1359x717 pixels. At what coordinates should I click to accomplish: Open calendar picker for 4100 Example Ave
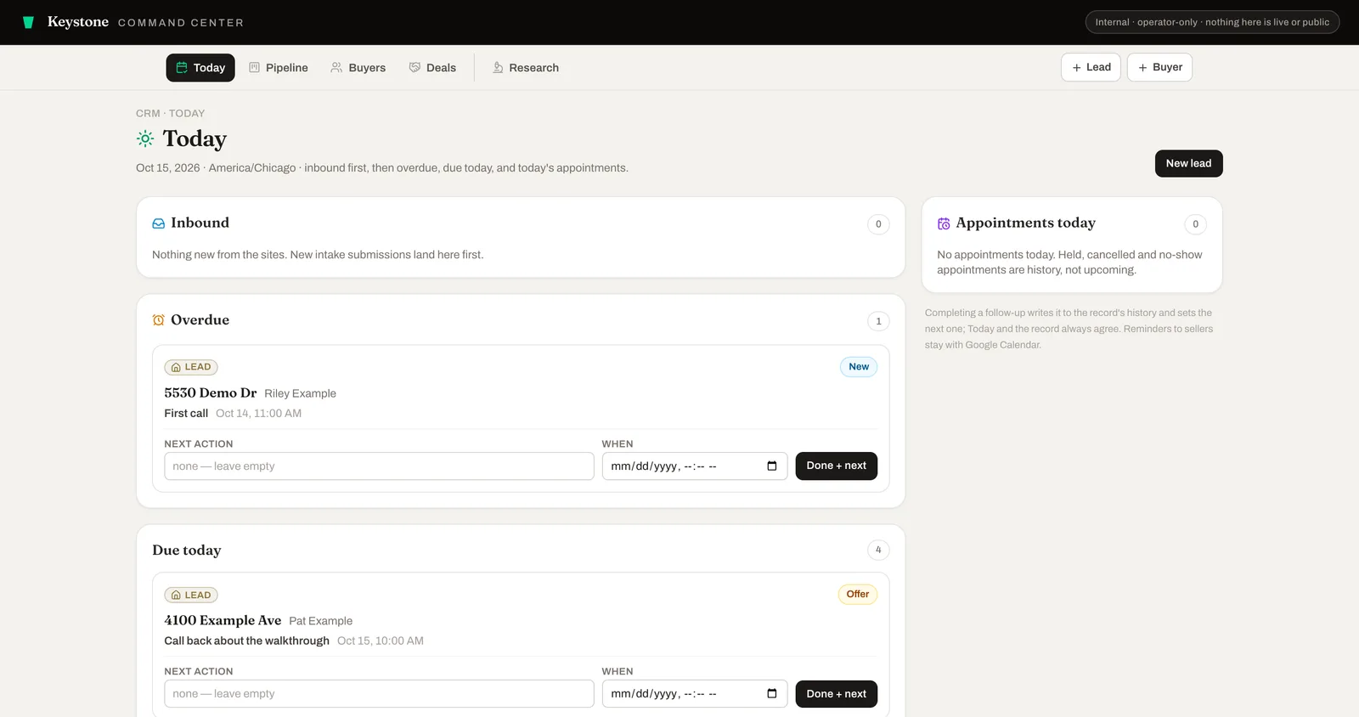tap(771, 693)
